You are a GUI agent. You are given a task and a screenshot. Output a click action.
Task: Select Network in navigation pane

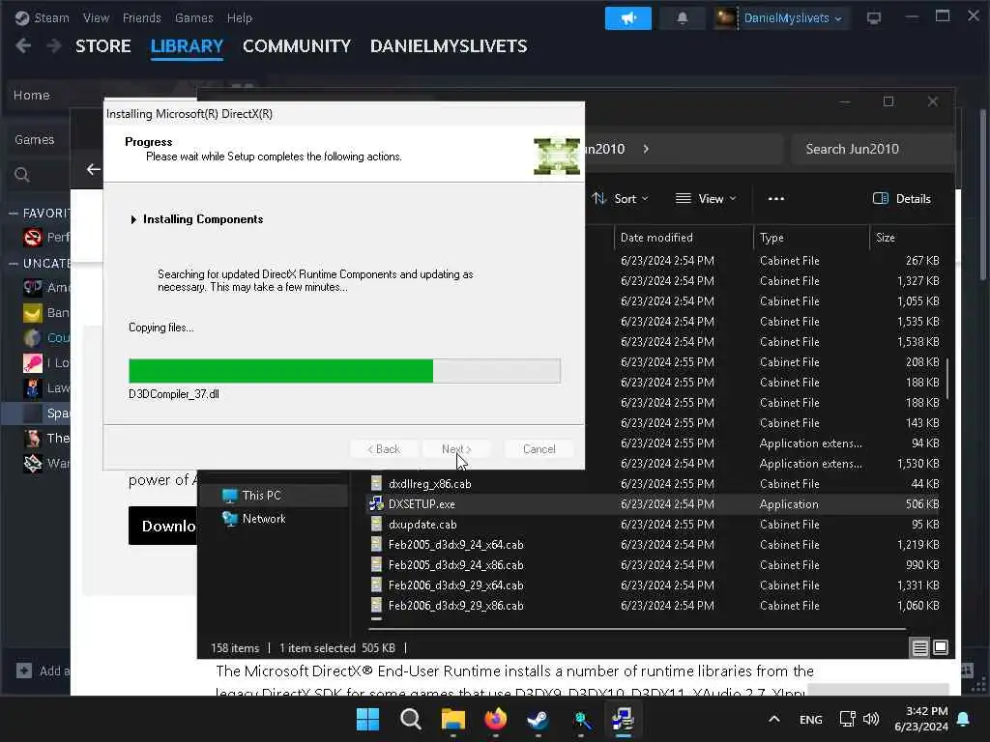[264, 519]
